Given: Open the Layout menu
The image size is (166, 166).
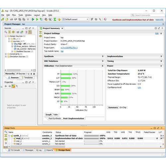Looking at the screenshot, I should 37,15.
